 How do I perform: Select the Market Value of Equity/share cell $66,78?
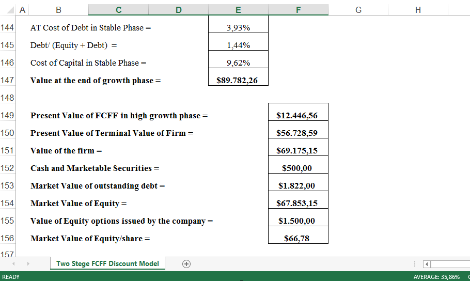click(297, 239)
